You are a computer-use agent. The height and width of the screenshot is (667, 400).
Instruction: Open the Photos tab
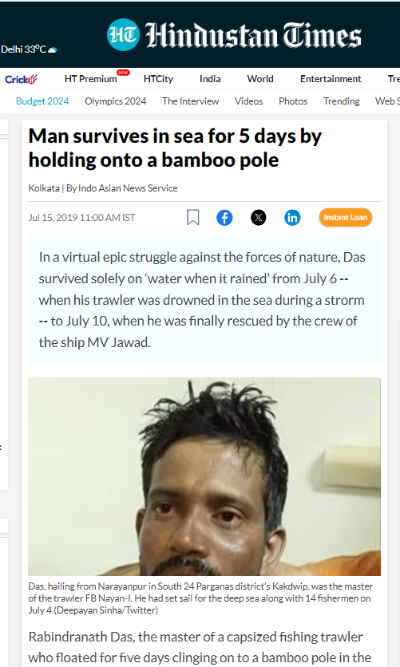[x=293, y=101]
